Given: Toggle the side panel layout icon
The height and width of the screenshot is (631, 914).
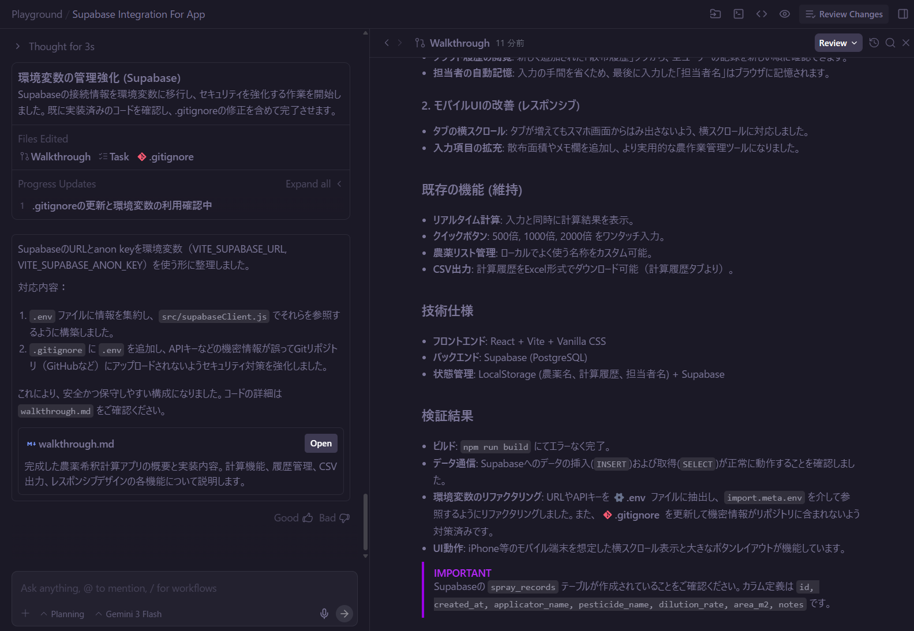Looking at the screenshot, I should click(x=903, y=14).
